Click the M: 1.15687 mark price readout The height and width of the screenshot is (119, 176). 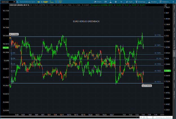tap(43, 2)
